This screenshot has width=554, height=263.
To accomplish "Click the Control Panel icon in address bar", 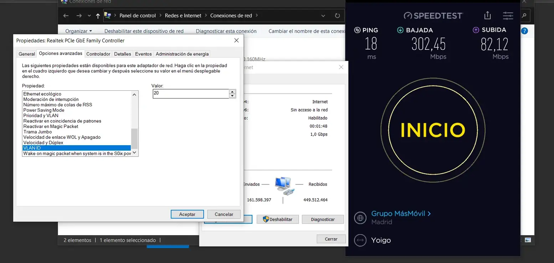I will point(107,15).
